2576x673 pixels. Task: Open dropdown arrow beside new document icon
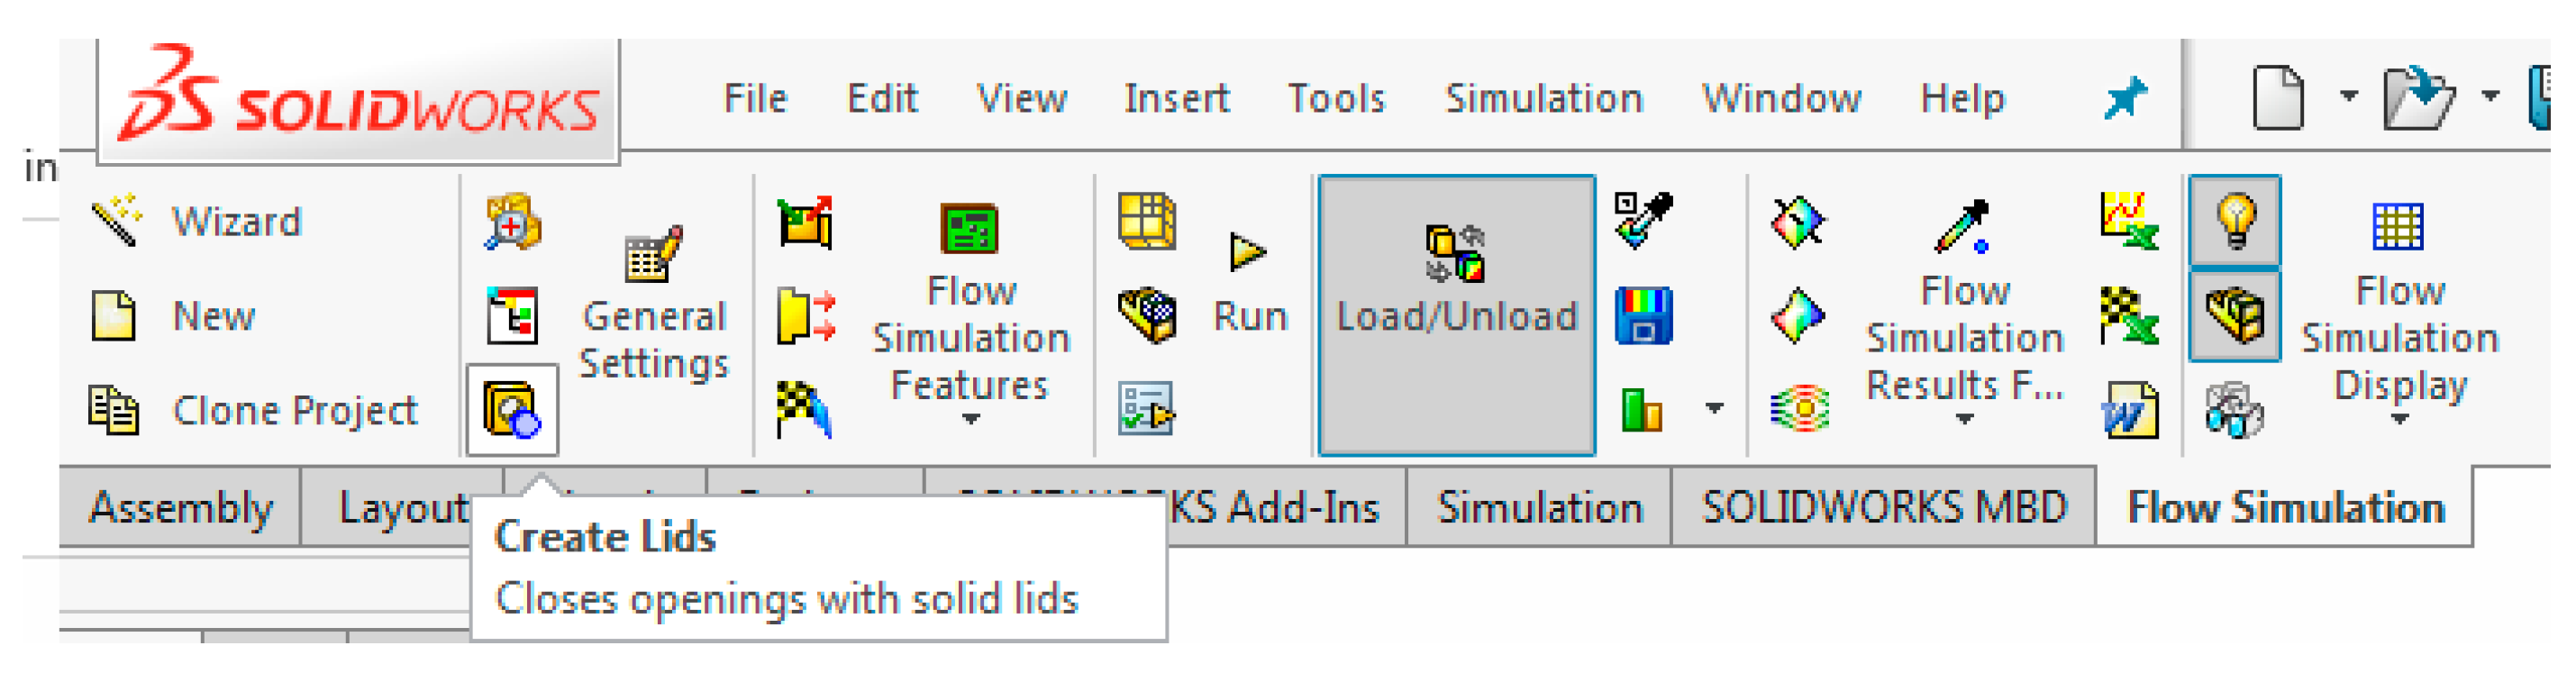tap(2349, 96)
